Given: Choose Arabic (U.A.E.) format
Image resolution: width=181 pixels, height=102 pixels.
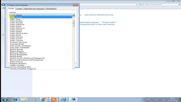Looking at the screenshot, I should pos(41,39).
